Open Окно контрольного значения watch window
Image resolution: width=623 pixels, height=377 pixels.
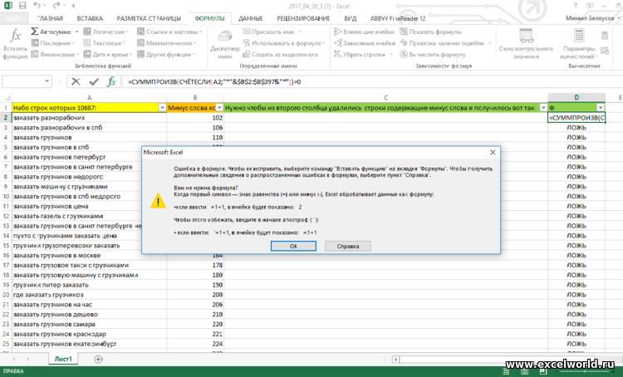coord(526,44)
